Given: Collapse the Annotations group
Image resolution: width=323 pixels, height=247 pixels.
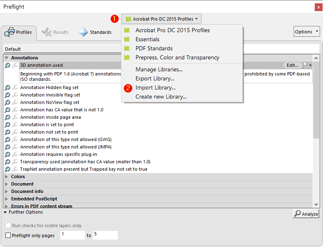Looking at the screenshot, I should [x=7, y=58].
